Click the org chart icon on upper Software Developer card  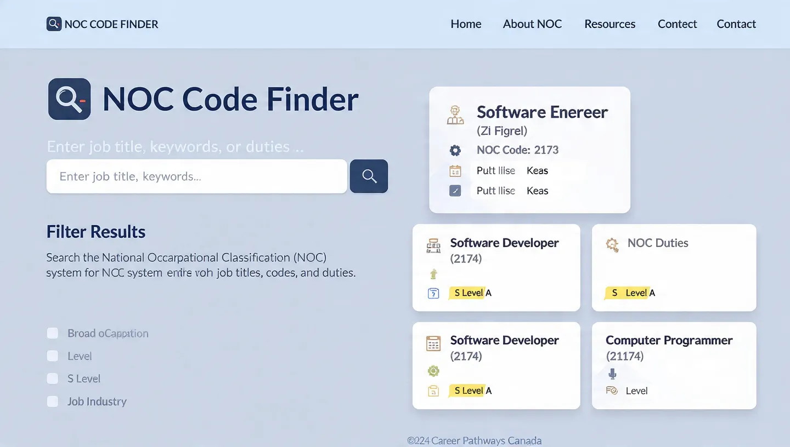click(x=433, y=246)
